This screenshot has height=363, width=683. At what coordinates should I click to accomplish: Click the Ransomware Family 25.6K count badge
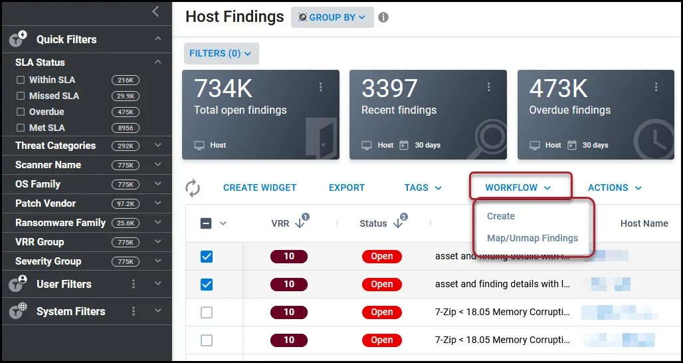tap(126, 223)
